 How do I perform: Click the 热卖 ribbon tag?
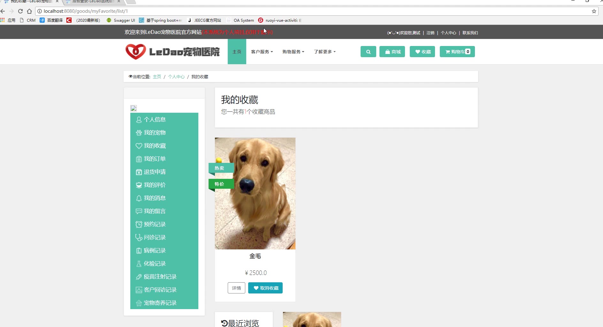221,168
